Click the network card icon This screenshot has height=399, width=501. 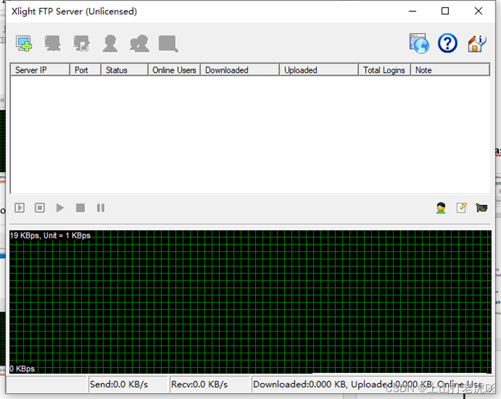[481, 208]
